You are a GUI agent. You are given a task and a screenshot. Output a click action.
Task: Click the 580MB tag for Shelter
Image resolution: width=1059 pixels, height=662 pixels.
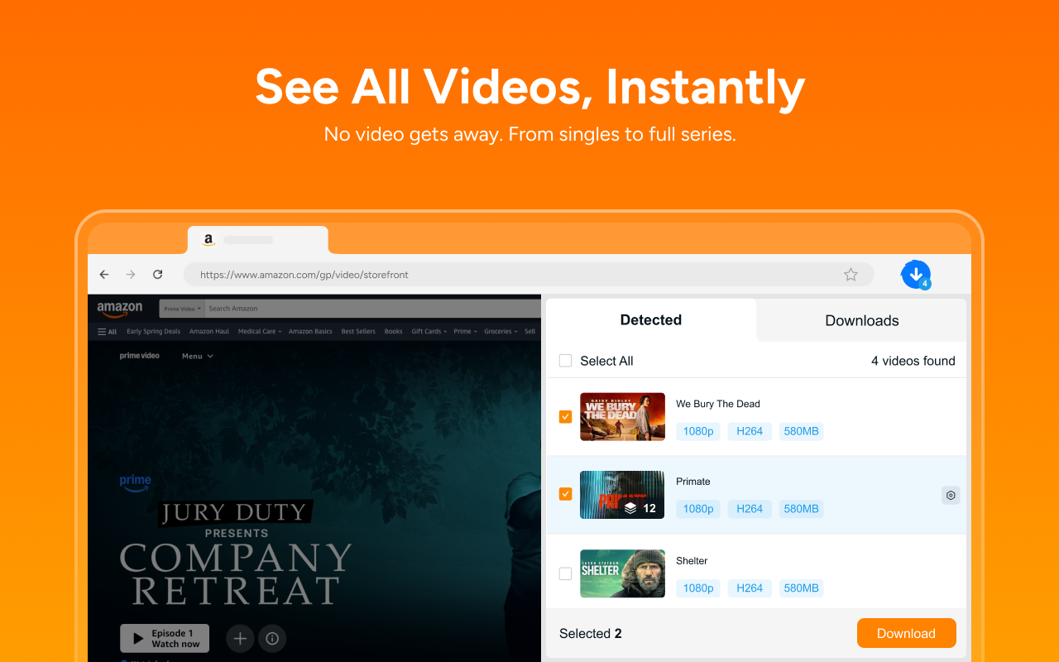802,588
